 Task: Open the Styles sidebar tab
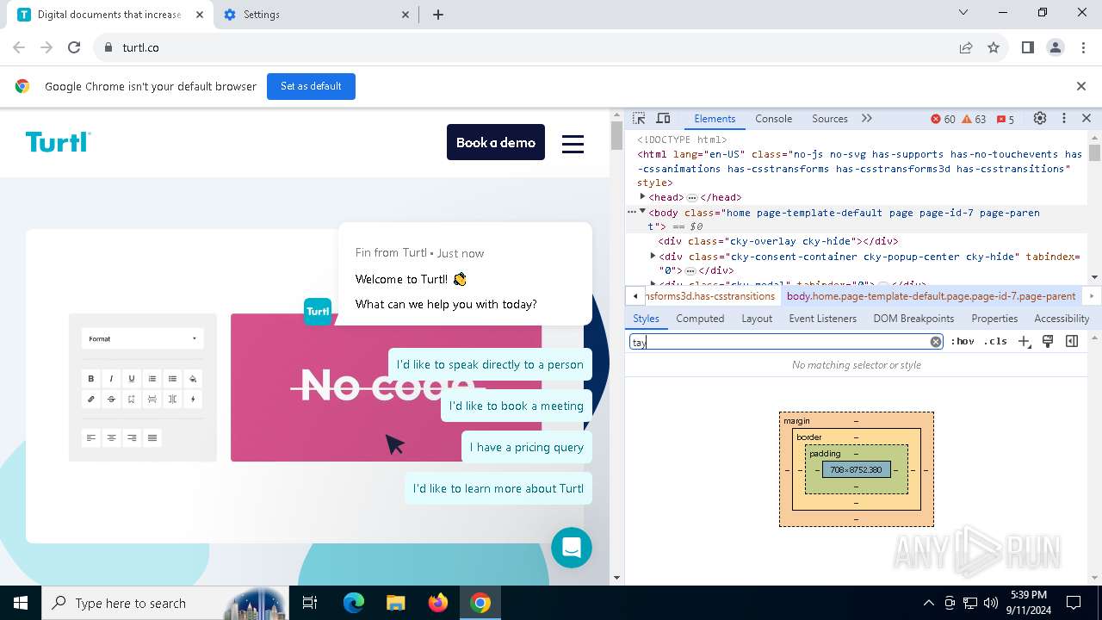646,319
